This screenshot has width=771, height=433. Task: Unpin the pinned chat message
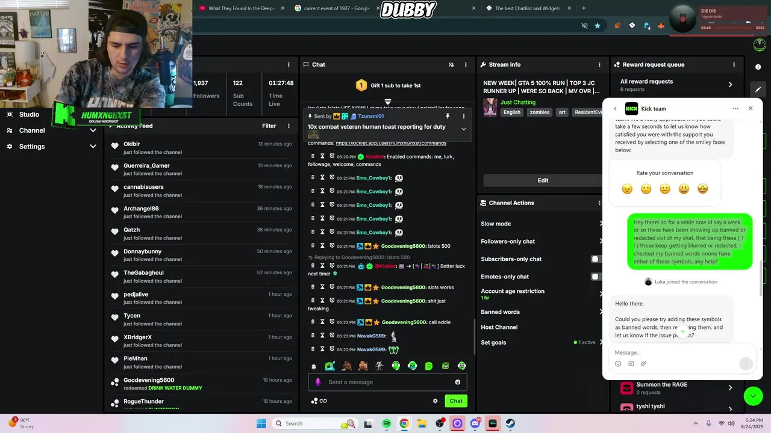pos(448,116)
